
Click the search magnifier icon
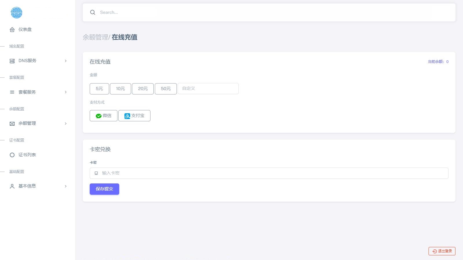(93, 12)
